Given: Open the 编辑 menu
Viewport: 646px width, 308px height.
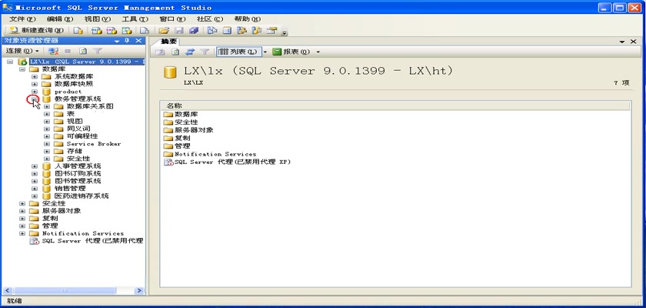Looking at the screenshot, I should click(x=60, y=19).
